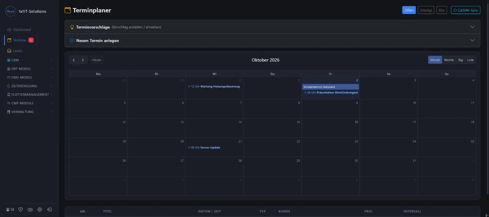Show all appointments with Alle filter
The width and height of the screenshot is (489, 217).
tap(442, 10)
